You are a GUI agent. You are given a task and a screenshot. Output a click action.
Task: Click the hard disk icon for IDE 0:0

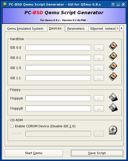pos(113,46)
